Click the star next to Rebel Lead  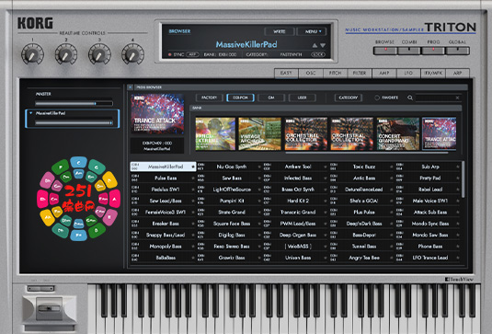pyautogui.click(x=458, y=190)
